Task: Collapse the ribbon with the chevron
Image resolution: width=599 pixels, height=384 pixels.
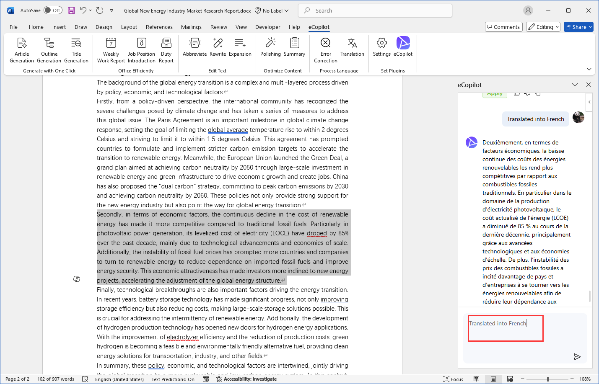Action: pyautogui.click(x=589, y=69)
